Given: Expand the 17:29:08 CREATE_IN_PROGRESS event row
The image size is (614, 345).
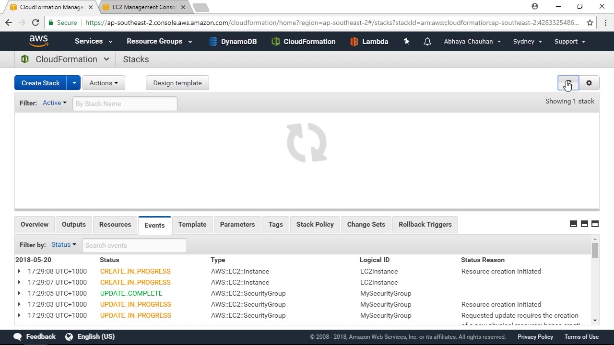Looking at the screenshot, I should coord(19,271).
